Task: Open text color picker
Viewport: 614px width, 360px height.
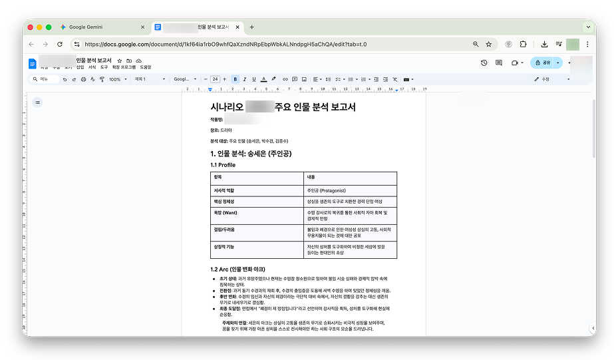Action: click(x=264, y=79)
